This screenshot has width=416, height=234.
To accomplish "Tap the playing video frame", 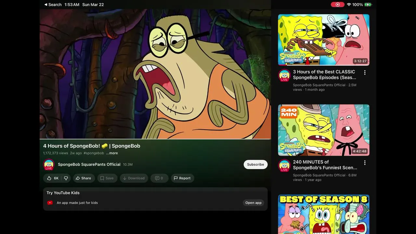I will pos(155,74).
